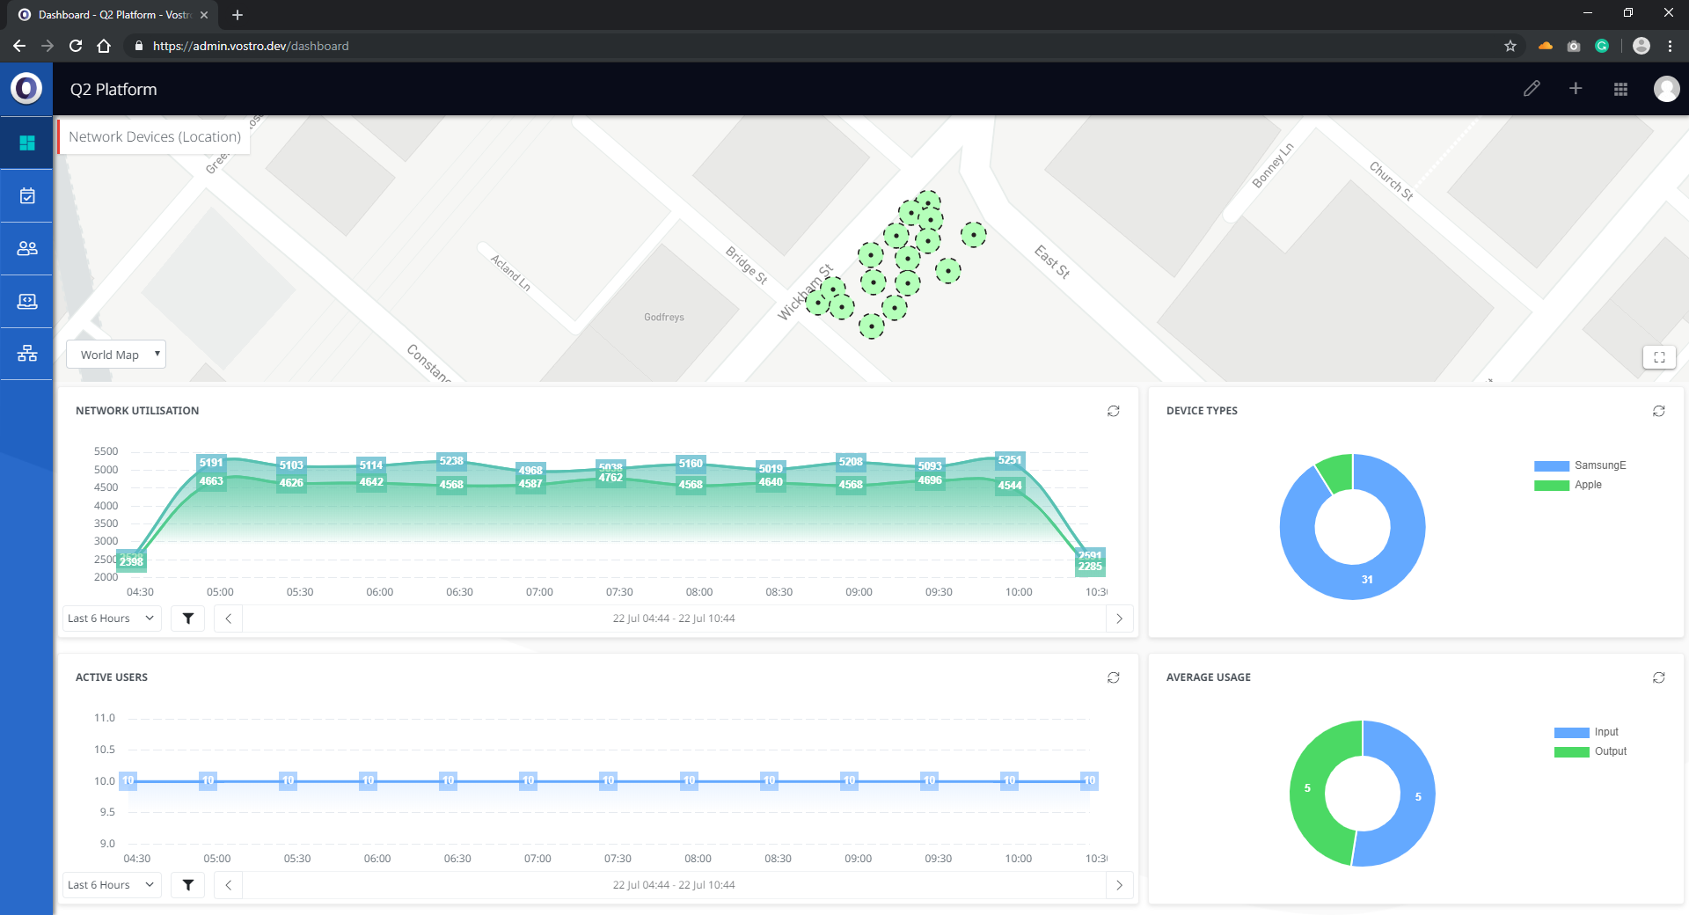Toggle SamsungE legend series in Device Types

coord(1581,465)
